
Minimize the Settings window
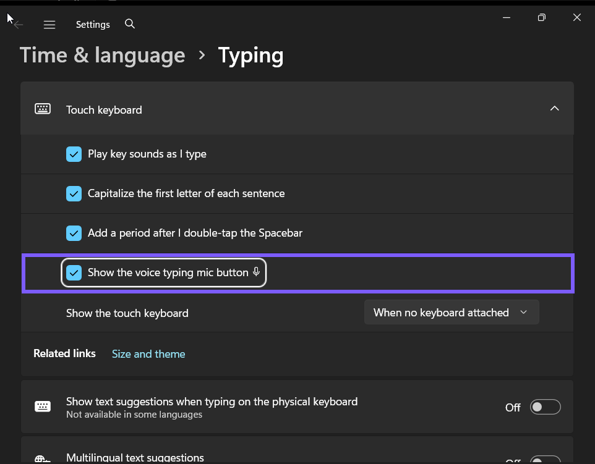coord(507,17)
